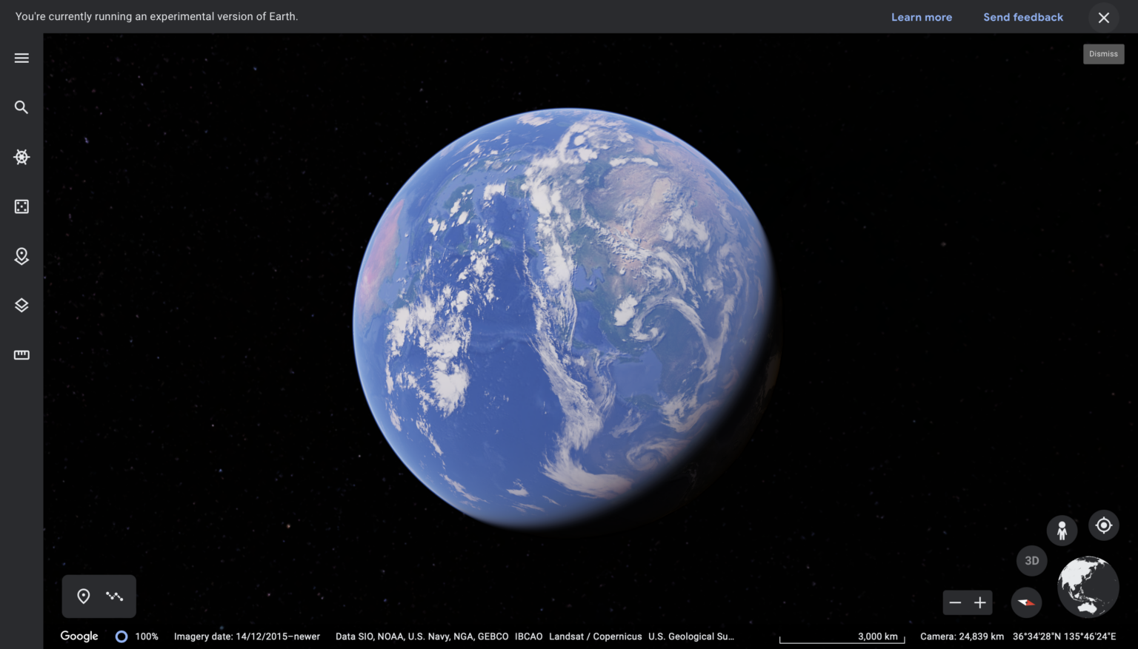Zoom out with the minus control

point(956,602)
